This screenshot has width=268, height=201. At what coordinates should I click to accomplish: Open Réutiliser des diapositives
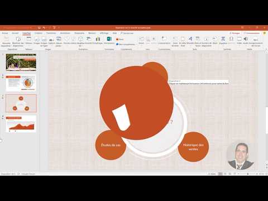click(x=18, y=41)
